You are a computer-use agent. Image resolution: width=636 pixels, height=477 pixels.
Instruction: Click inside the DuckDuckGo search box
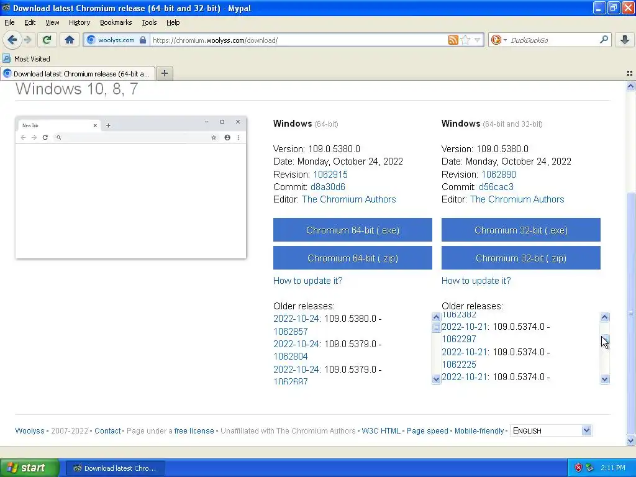click(x=552, y=40)
